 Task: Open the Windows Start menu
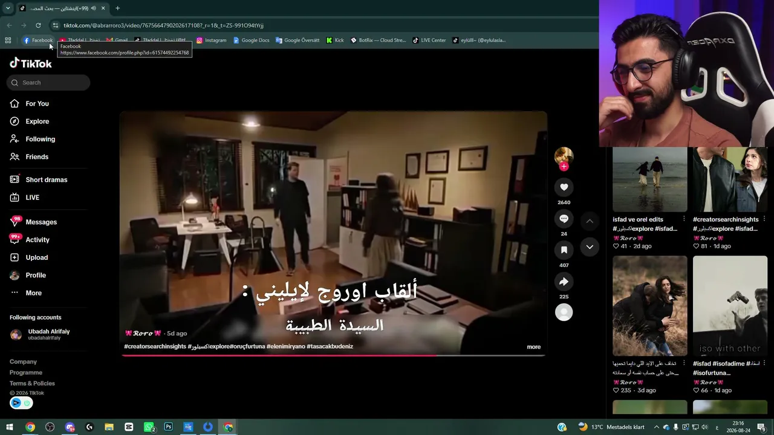(x=10, y=427)
